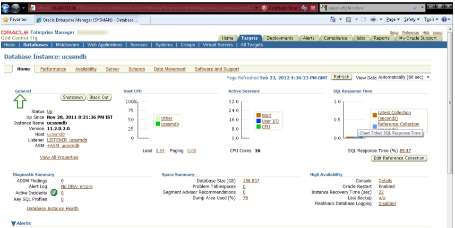Select the Reports top tab
The width and height of the screenshot is (455, 228).
pos(381,38)
